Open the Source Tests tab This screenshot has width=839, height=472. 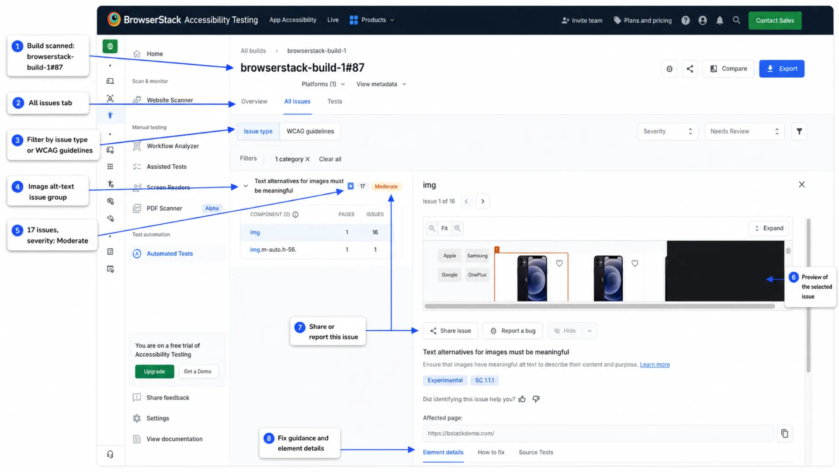[536, 452]
